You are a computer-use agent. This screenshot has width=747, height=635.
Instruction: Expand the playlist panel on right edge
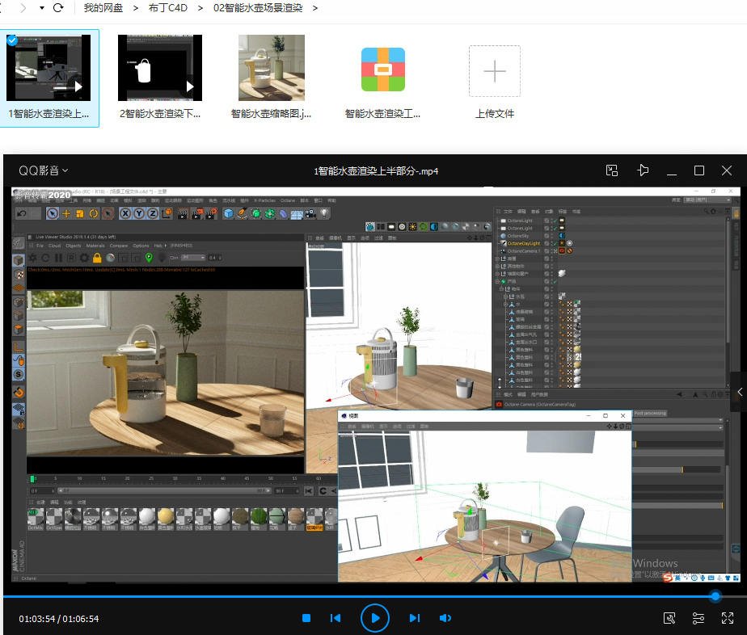click(740, 392)
